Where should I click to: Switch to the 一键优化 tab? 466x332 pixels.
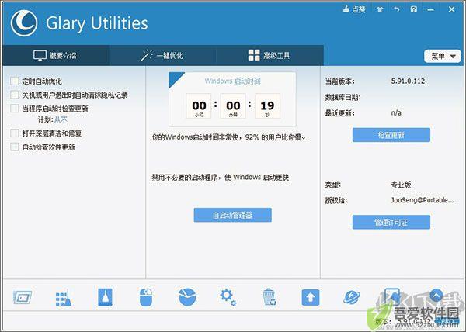162,55
